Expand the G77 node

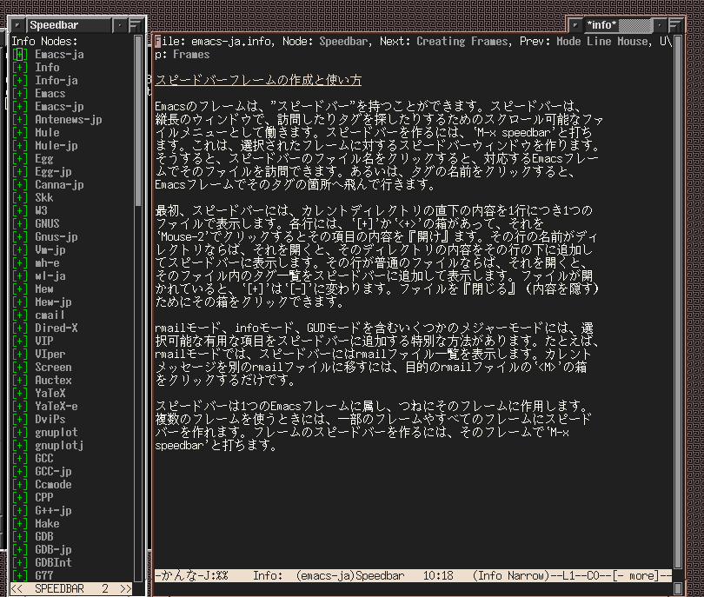20,575
